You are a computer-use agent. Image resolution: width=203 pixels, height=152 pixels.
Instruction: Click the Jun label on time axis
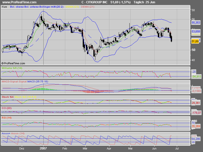pyautogui.click(x=155, y=149)
